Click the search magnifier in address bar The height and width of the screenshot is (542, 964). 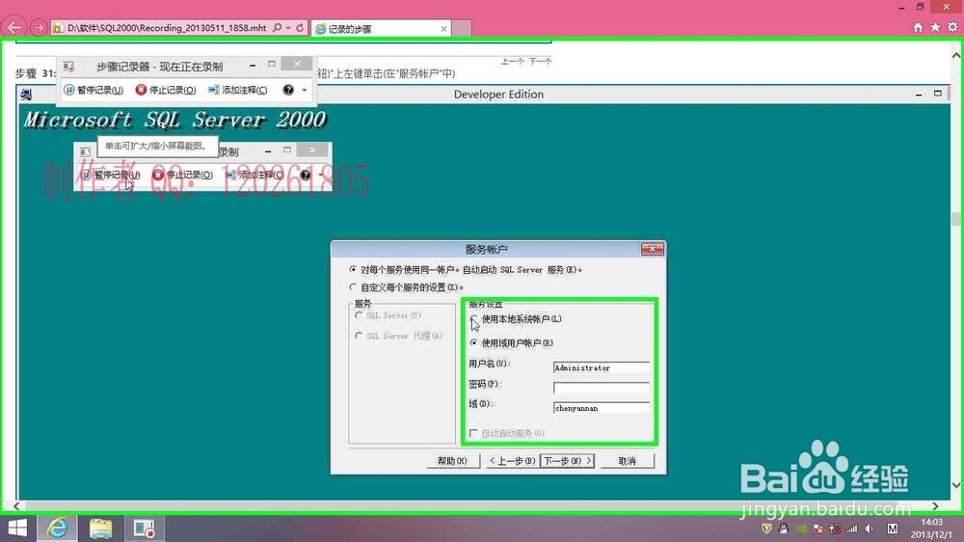pyautogui.click(x=278, y=28)
